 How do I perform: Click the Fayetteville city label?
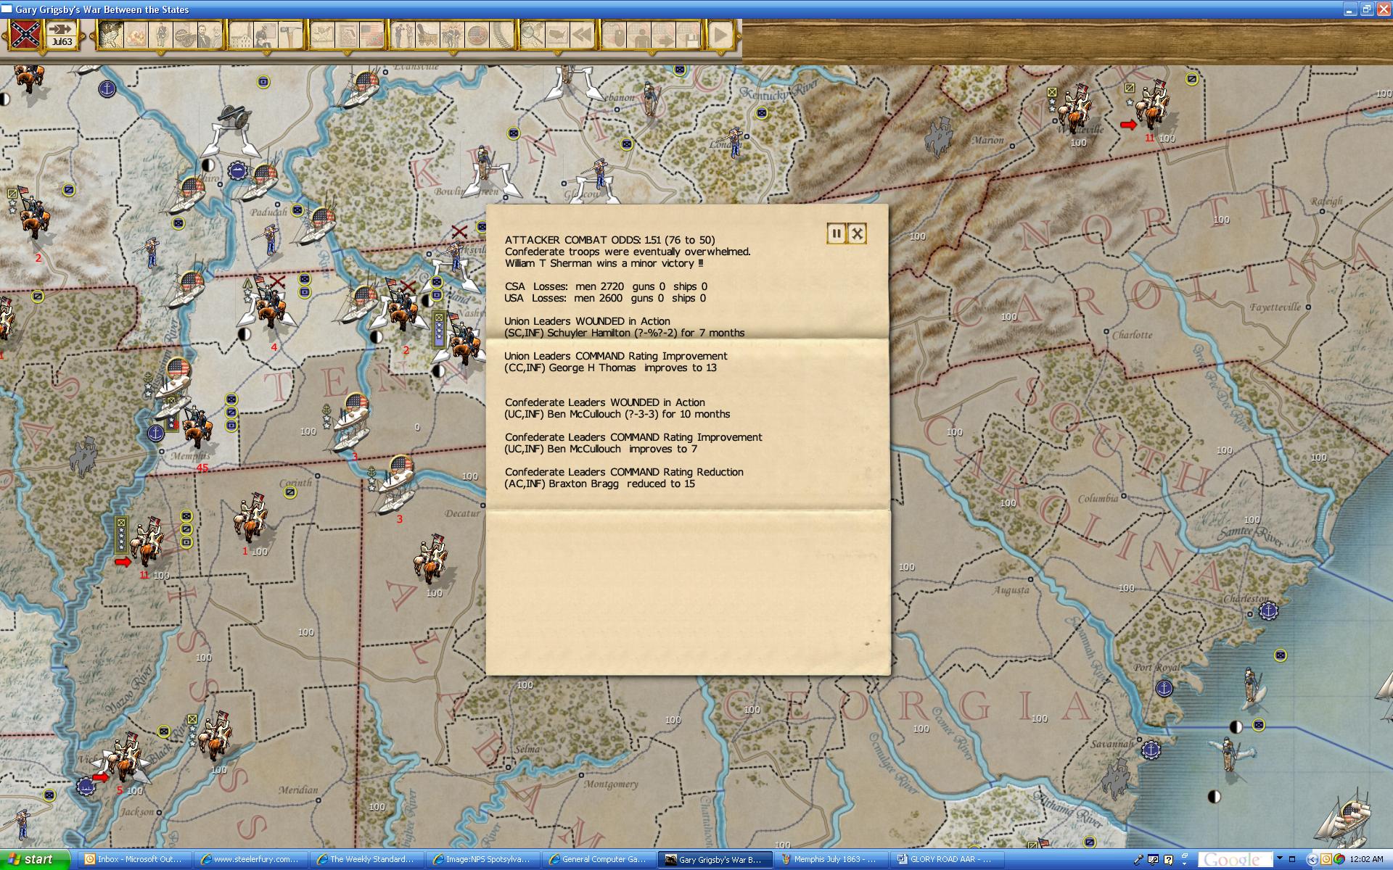click(1275, 307)
